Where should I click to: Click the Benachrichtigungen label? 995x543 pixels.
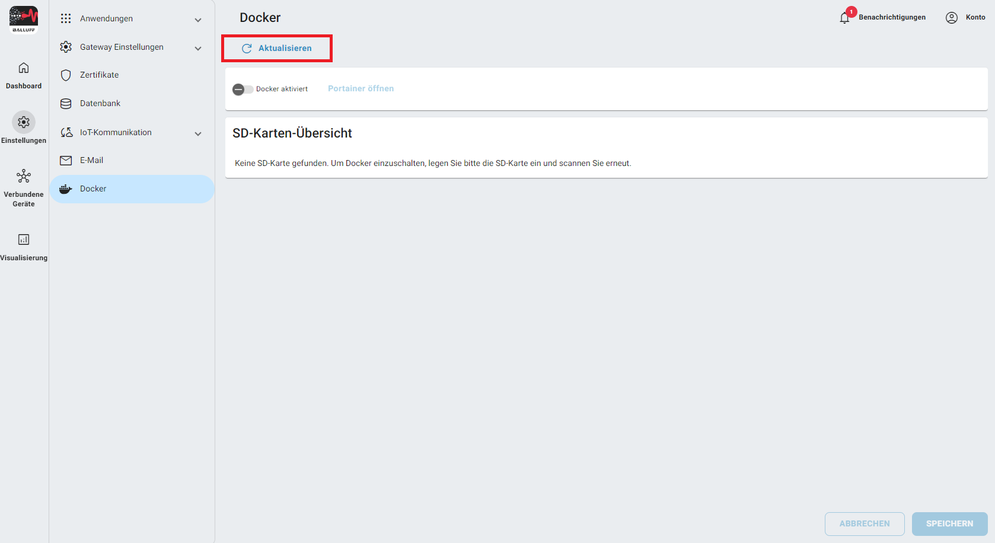[892, 18]
